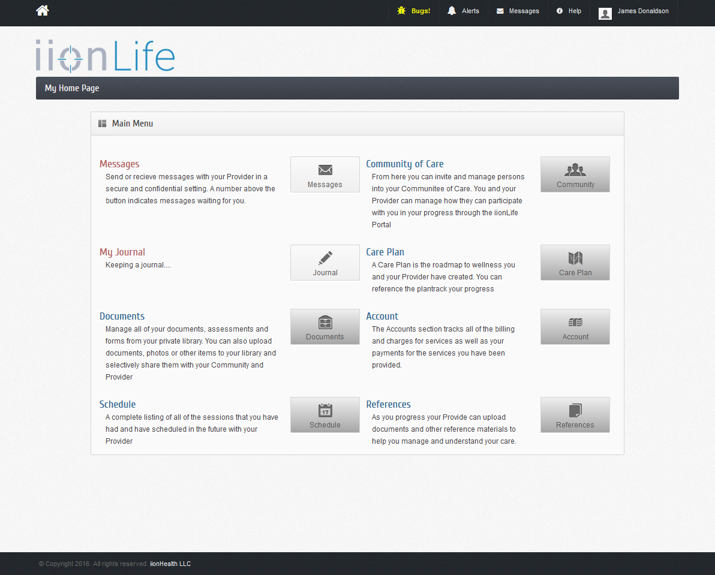
Task: Click the iionLife logo
Action: (105, 56)
